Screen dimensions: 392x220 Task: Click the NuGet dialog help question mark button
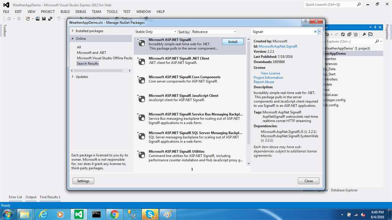pos(305,21)
